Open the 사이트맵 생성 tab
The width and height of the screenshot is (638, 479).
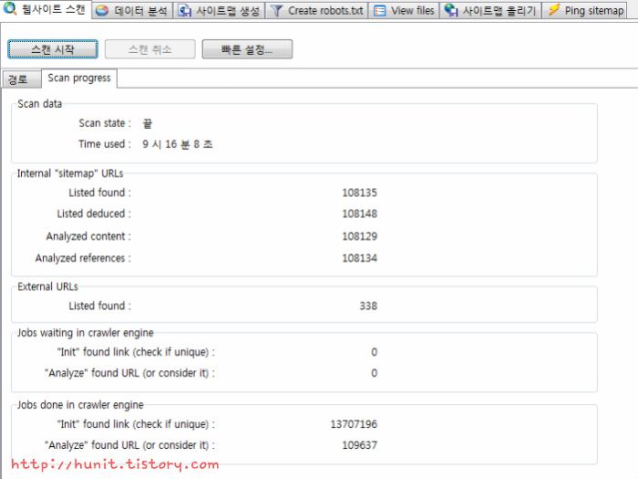click(x=220, y=11)
